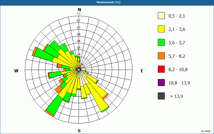
Task: Click the 7,7 radial axis value
Action: pyautogui.click(x=78, y=14)
